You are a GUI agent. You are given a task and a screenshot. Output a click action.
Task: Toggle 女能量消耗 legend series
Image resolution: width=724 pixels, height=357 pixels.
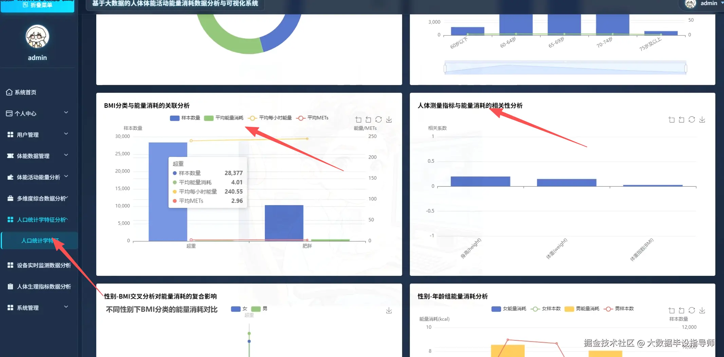click(509, 309)
